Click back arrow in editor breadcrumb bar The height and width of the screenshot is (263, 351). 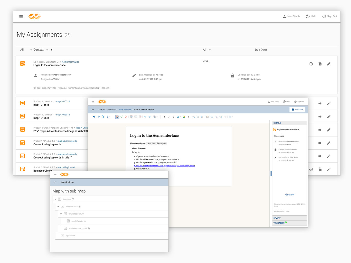tap(93, 110)
